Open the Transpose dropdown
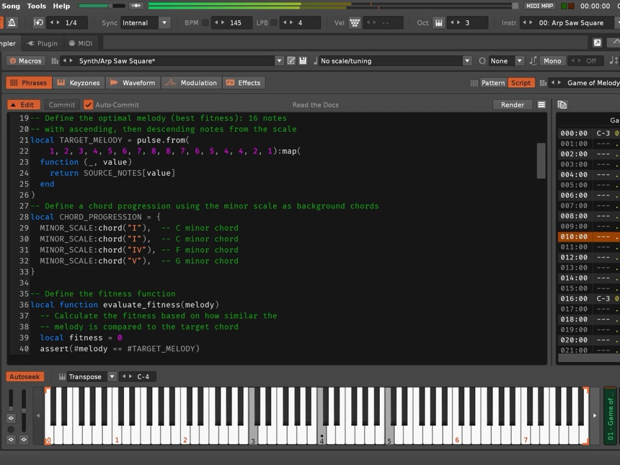The image size is (620, 465). (112, 377)
